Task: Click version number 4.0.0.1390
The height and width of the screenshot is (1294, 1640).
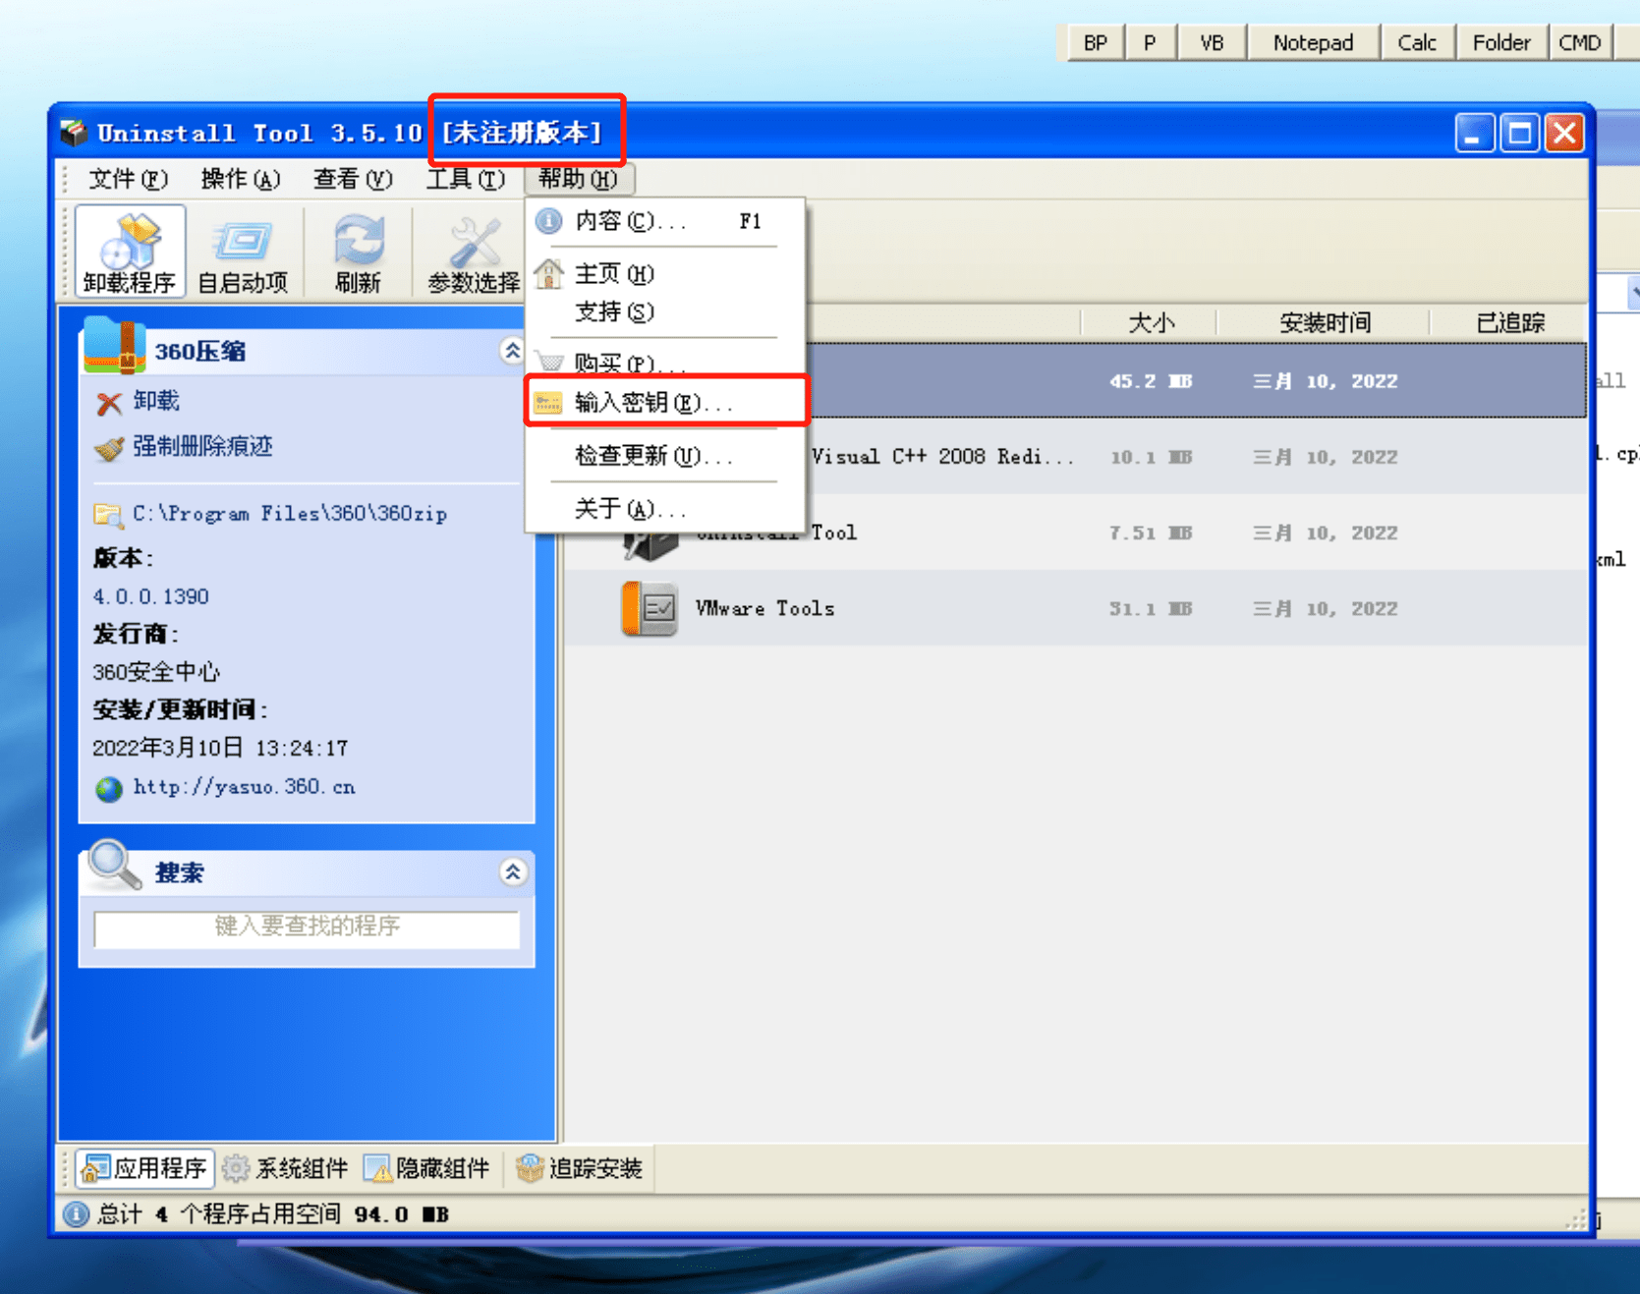Action: (x=150, y=596)
